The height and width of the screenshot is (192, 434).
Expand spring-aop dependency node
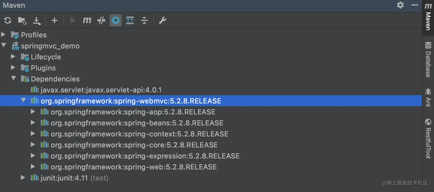point(33,111)
